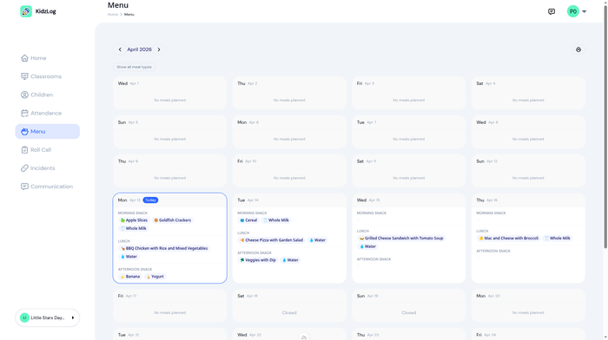Open Classrooms in the sidebar
The image size is (608, 340).
pos(47,76)
